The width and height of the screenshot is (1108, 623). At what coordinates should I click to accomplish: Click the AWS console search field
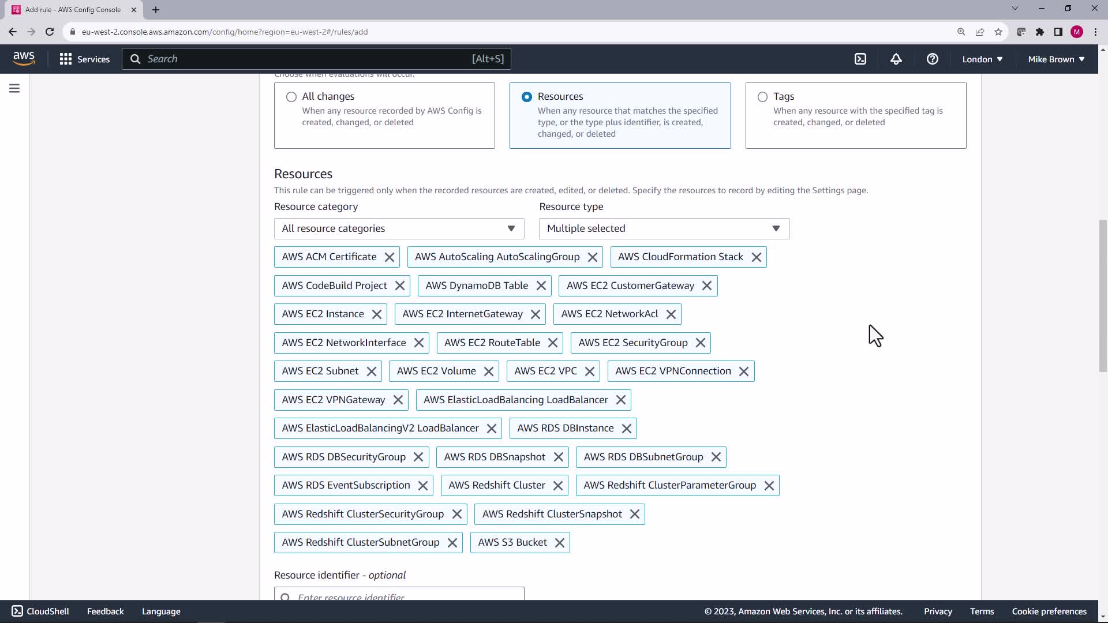pos(316,59)
